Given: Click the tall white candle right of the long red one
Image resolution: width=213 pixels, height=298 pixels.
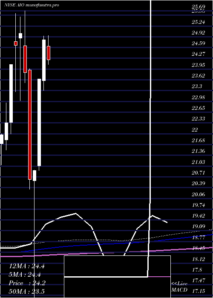Looking at the screenshot, I should tap(39, 123).
